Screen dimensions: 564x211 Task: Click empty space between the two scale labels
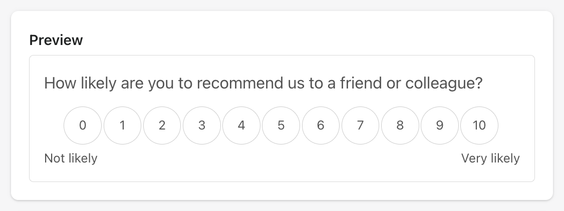280,159
